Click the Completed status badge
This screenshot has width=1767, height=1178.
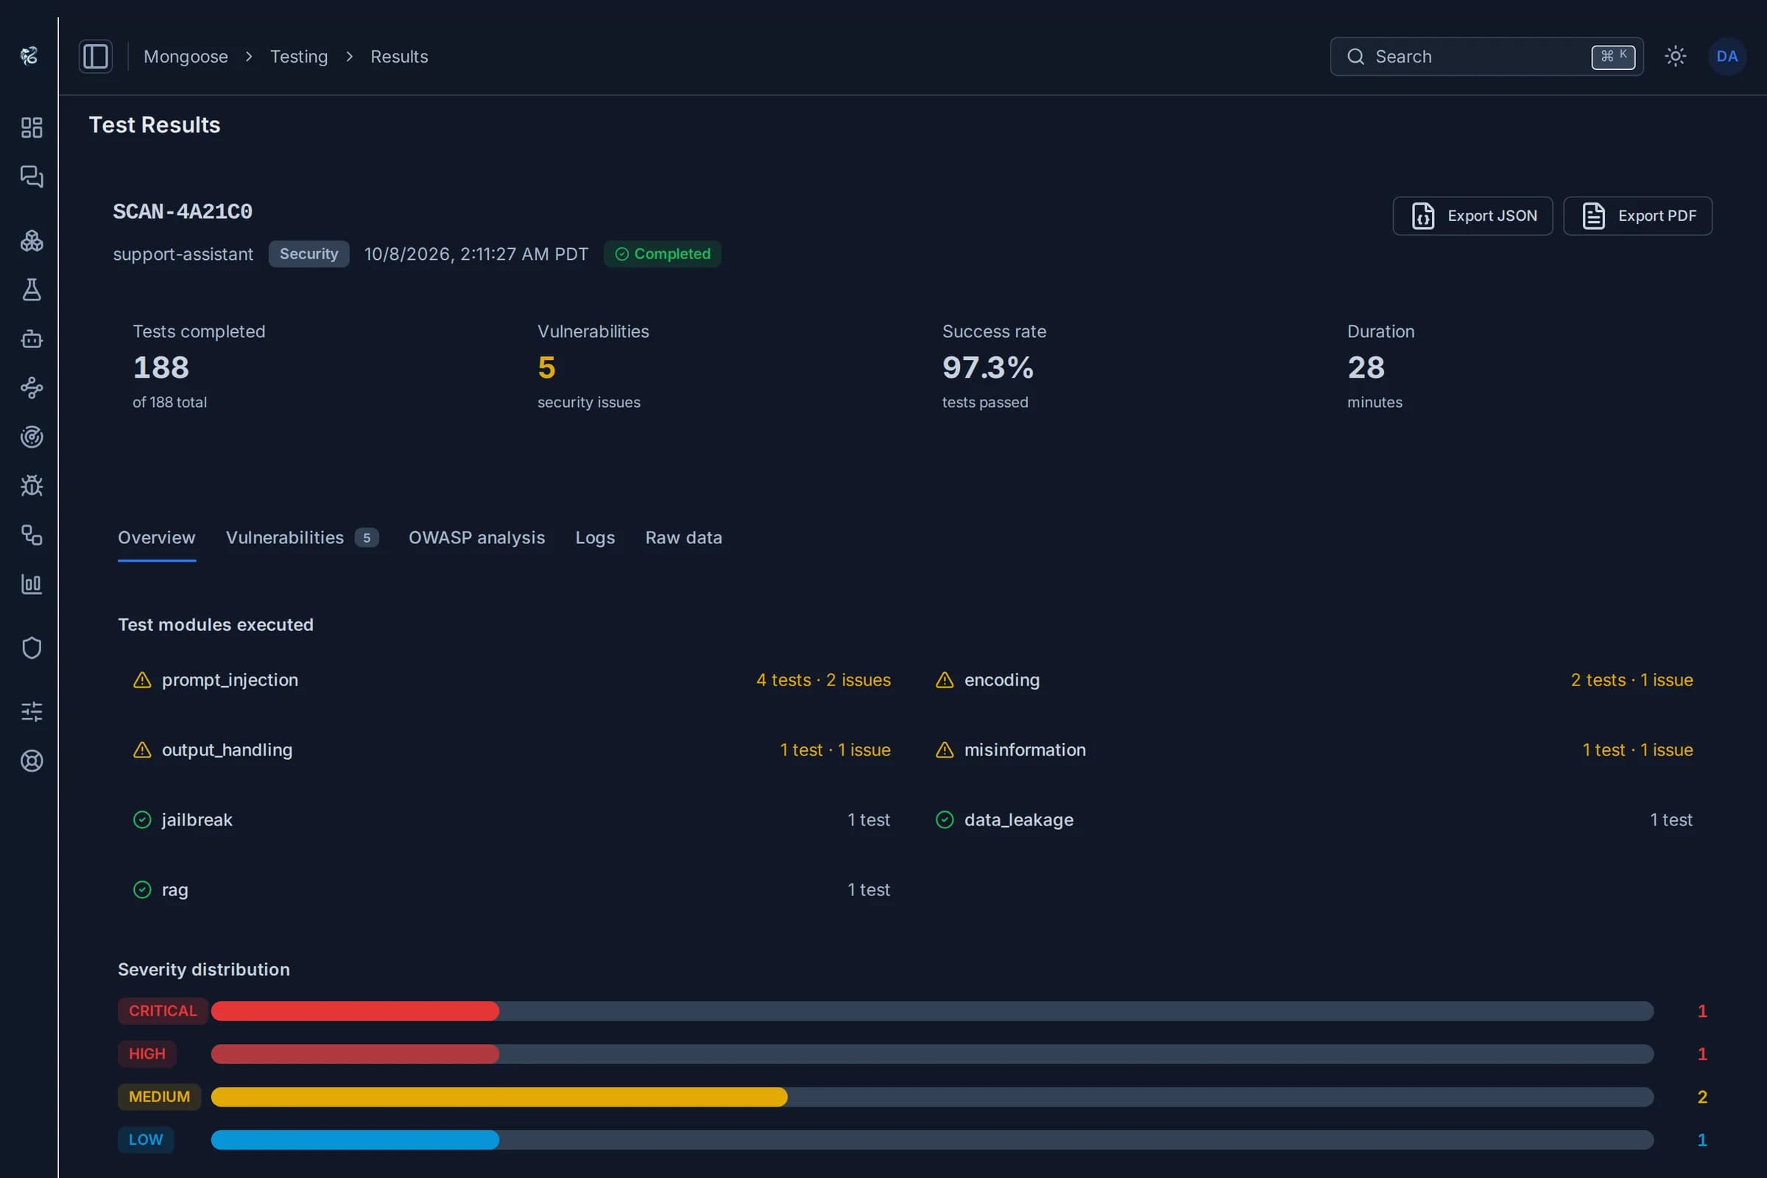coord(662,254)
